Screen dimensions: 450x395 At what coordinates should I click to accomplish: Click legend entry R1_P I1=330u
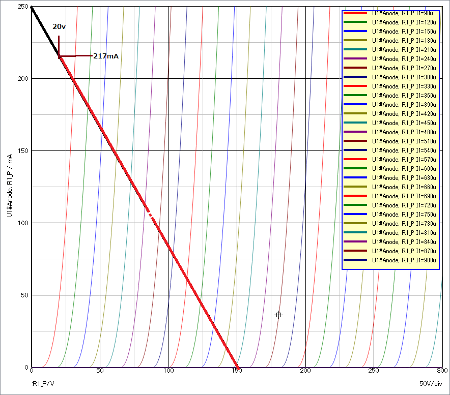(390, 86)
